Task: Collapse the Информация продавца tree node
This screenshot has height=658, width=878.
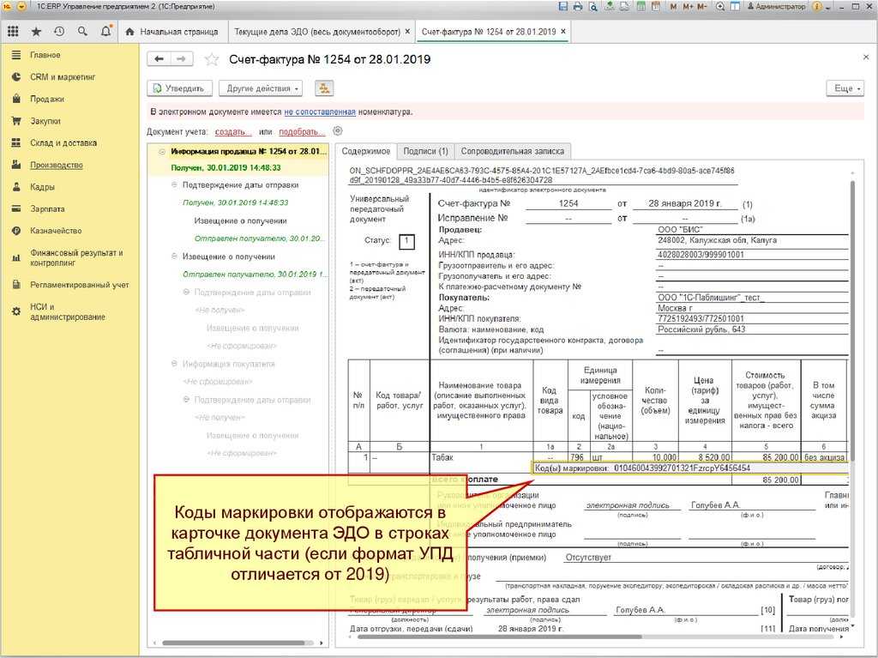Action: (x=162, y=151)
